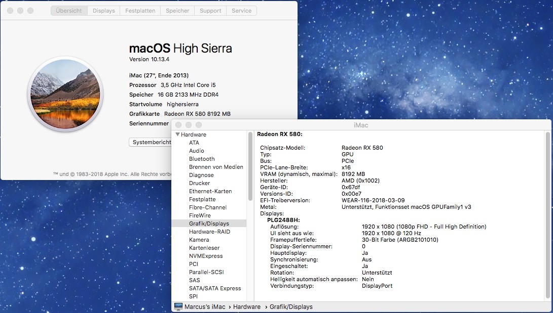Click the PLG2488H display name

pyautogui.click(x=283, y=220)
